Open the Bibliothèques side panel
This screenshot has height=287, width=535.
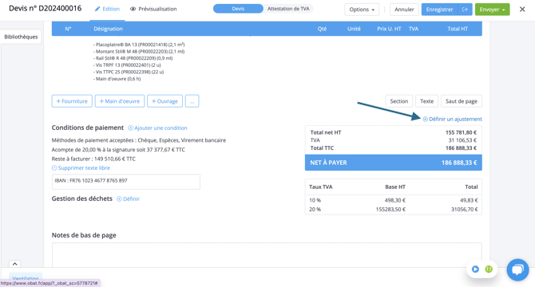tap(21, 37)
